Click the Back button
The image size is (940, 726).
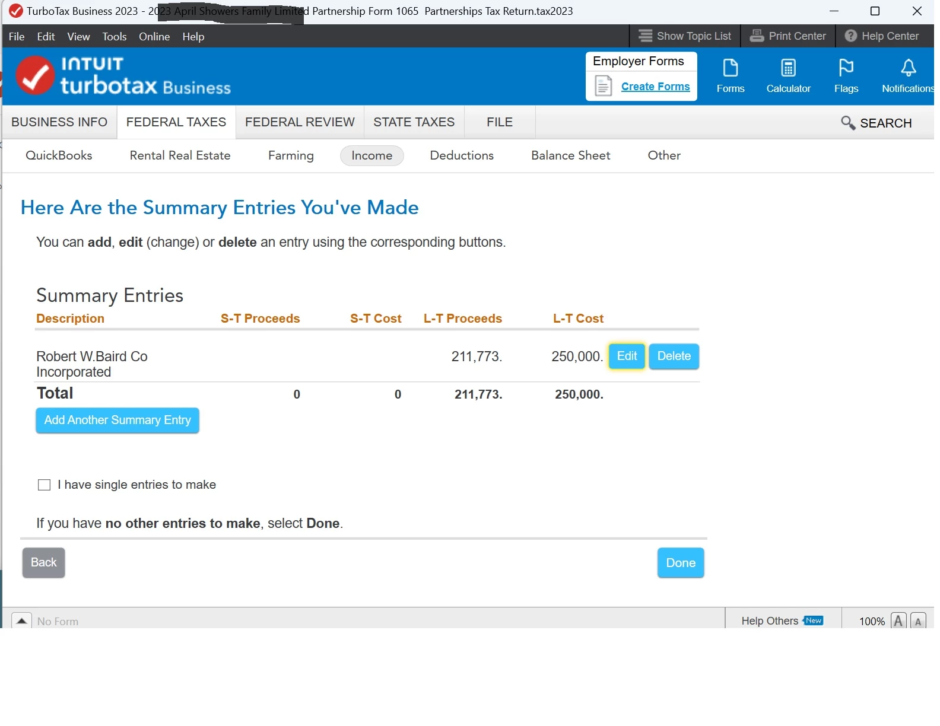point(43,562)
